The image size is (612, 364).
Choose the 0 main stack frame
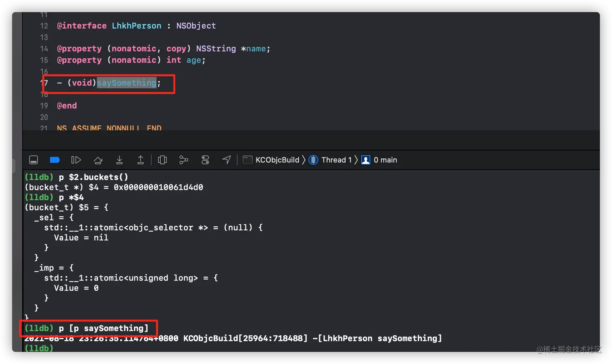tap(379, 160)
